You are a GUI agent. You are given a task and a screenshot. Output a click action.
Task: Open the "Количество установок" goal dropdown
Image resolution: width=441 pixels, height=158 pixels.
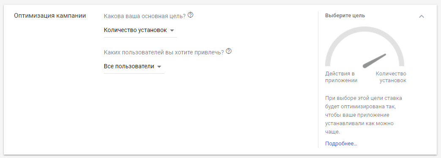[140, 30]
